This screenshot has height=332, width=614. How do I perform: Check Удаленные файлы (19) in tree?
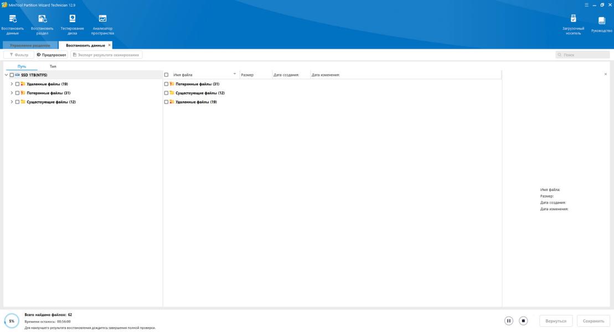tap(17, 84)
